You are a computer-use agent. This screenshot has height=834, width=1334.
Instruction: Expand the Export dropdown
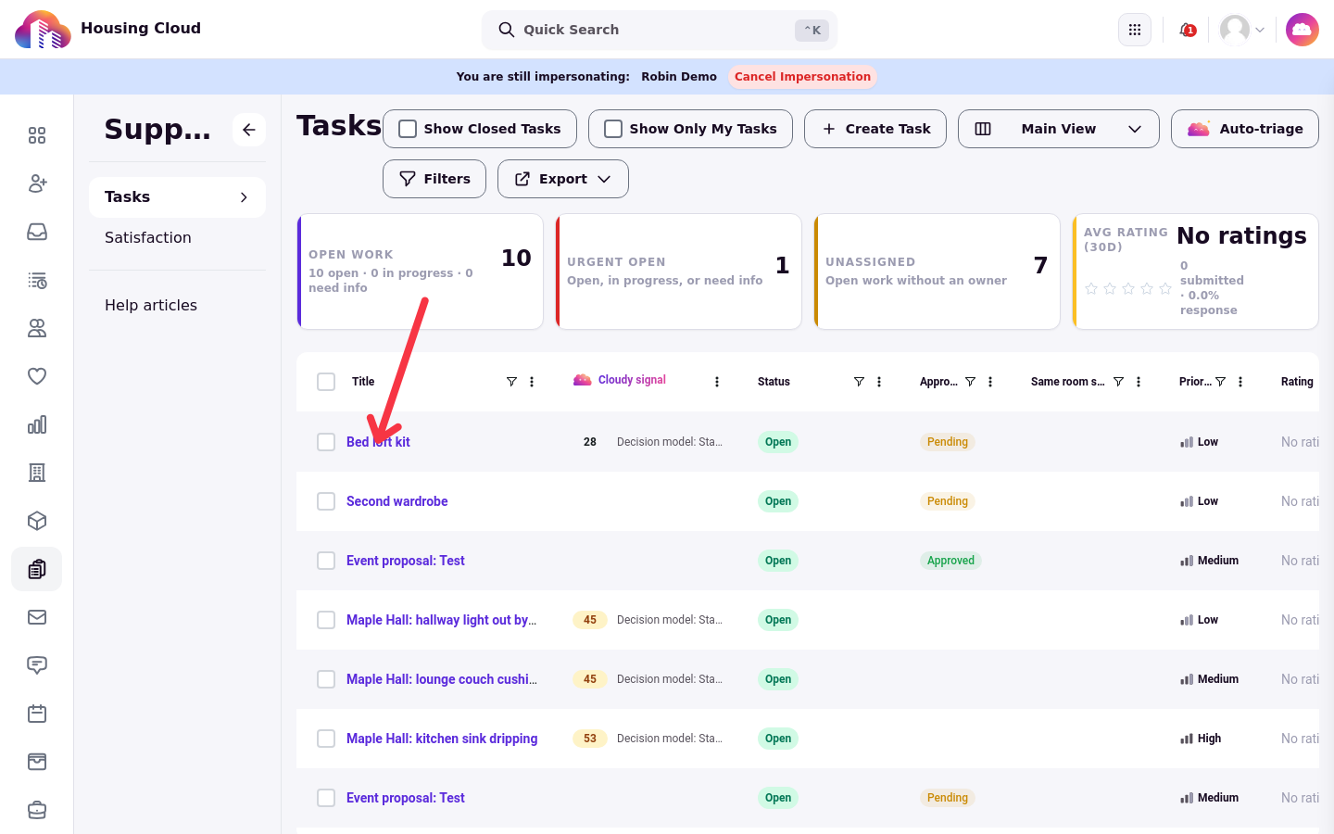point(563,179)
